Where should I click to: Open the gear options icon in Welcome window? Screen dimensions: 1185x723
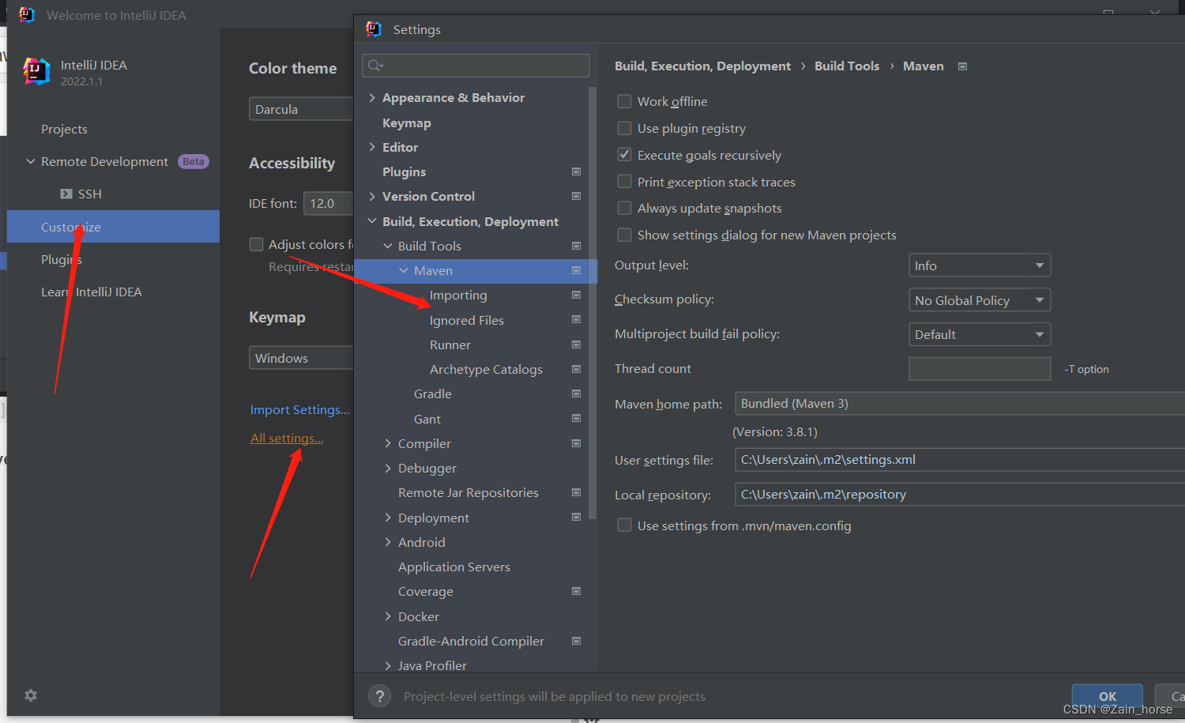point(31,695)
